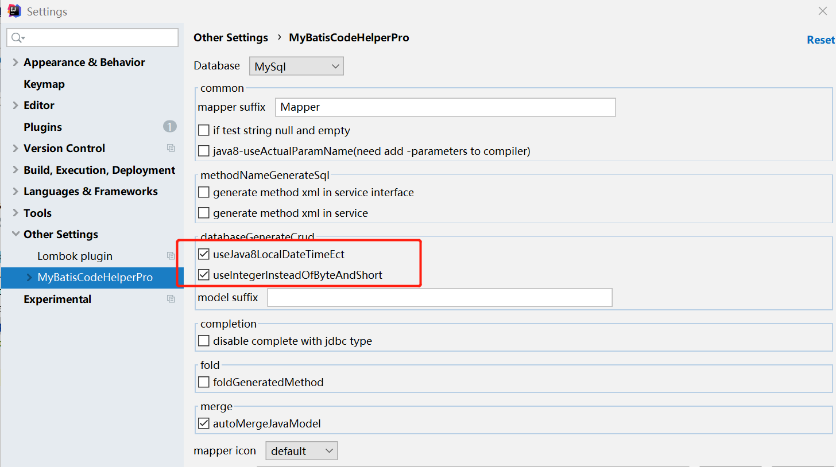The image size is (836, 467).
Task: Click the Plugins update badge showing 1
Action: click(169, 127)
